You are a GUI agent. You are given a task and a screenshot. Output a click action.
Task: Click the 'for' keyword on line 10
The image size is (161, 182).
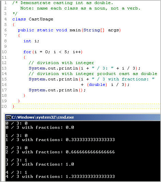click(27, 52)
